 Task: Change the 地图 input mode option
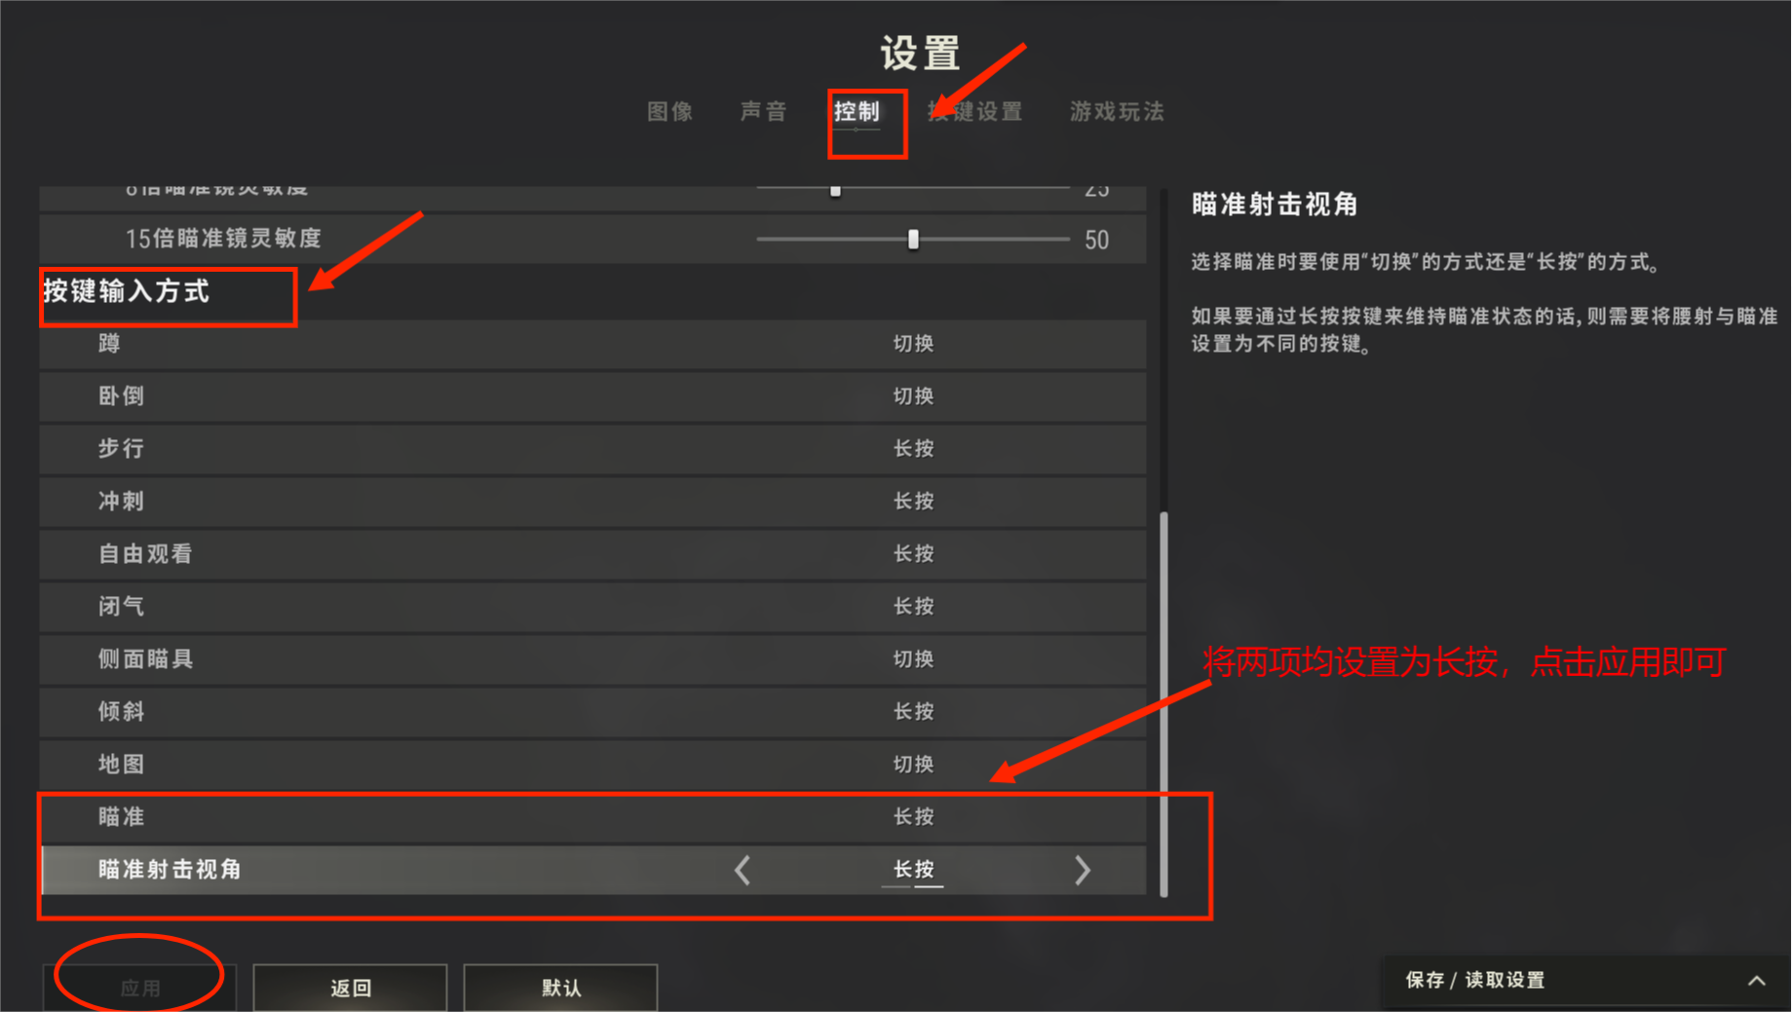(x=914, y=765)
